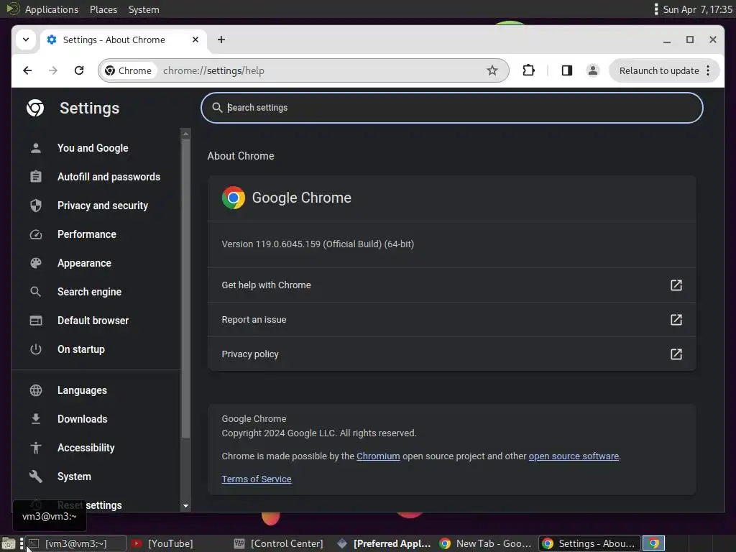This screenshot has width=736, height=552.
Task: Open the Extensions puzzle icon
Action: pyautogui.click(x=528, y=70)
